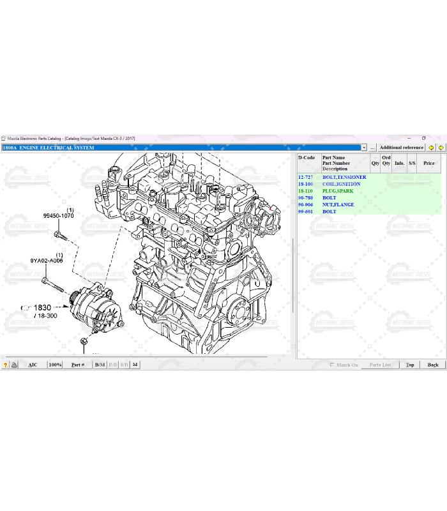The image size is (447, 511).
Task: Click the 34 button in bottom toolbar
Action: point(135,365)
